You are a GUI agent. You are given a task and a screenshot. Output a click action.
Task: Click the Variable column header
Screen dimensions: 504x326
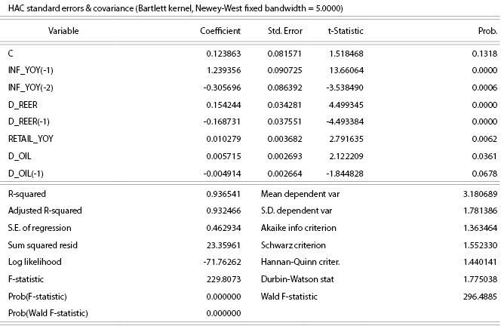pyautogui.click(x=63, y=31)
